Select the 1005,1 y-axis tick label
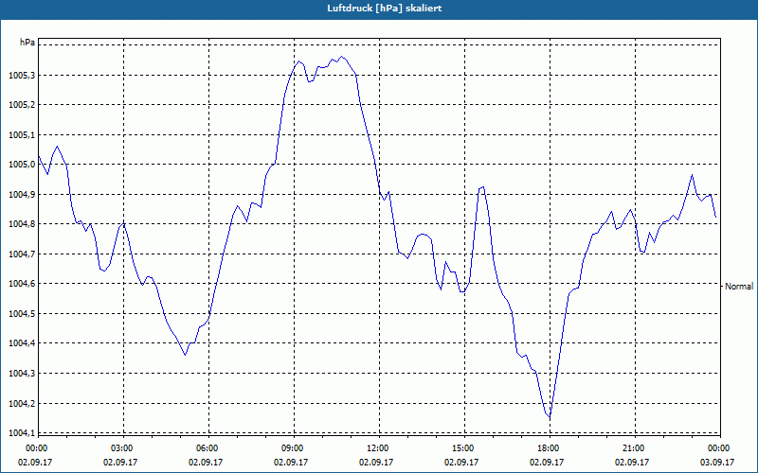 22,134
